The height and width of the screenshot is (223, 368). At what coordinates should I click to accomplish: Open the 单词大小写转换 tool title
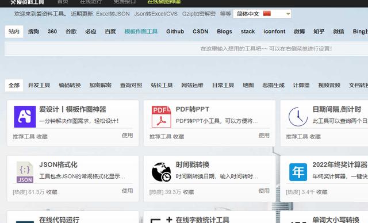[336, 220]
